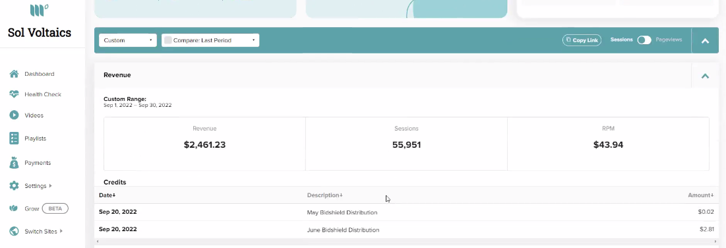Click the Sol Voltaics site title
726x248 pixels.
[40, 32]
